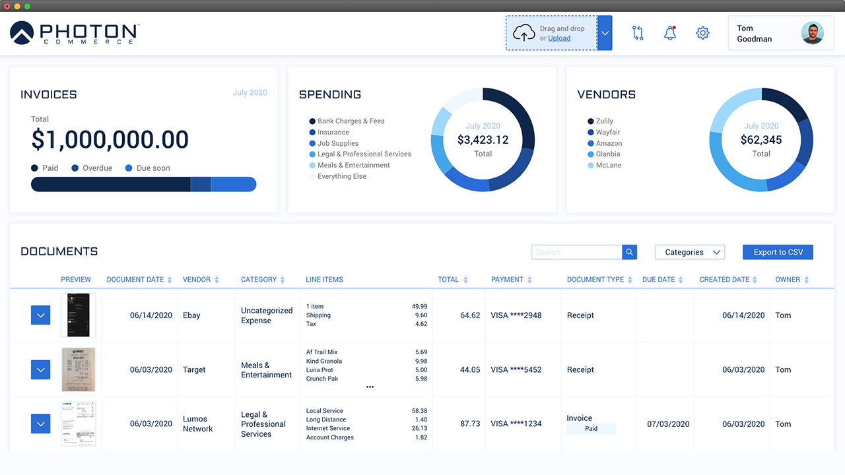Open the Lumos Network invoice thumbnail
845x475 pixels.
coord(79,424)
